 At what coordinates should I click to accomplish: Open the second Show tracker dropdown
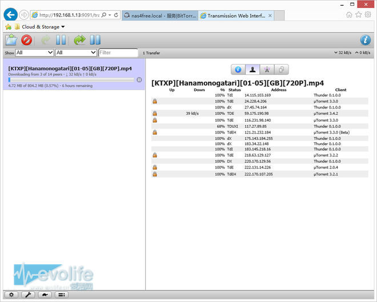[x=76, y=53]
